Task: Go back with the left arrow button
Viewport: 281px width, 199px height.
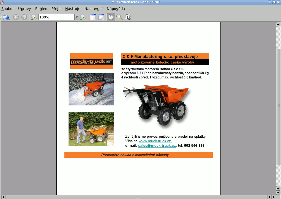Action: 16,17
